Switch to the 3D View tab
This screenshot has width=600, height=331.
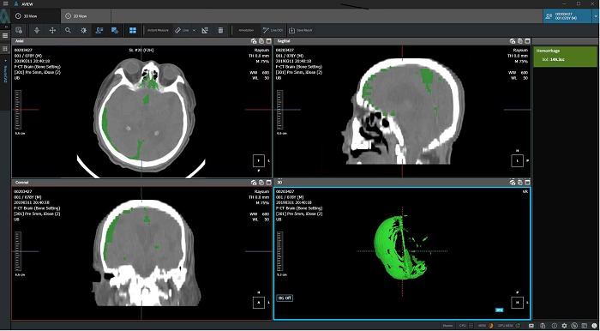click(30, 16)
